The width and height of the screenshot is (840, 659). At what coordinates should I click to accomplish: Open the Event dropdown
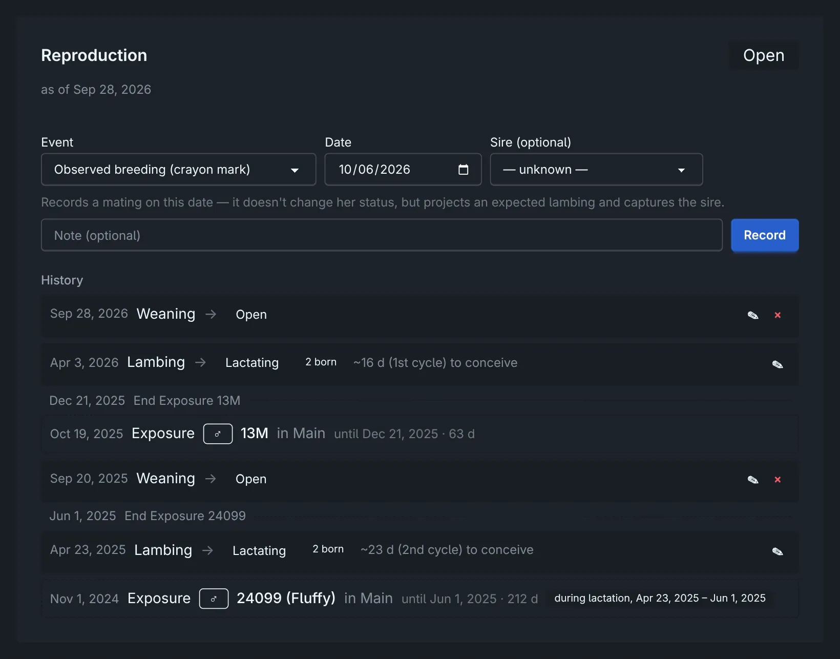click(178, 170)
